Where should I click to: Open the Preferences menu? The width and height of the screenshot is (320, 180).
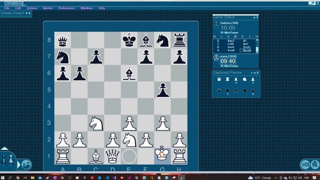tap(66, 8)
